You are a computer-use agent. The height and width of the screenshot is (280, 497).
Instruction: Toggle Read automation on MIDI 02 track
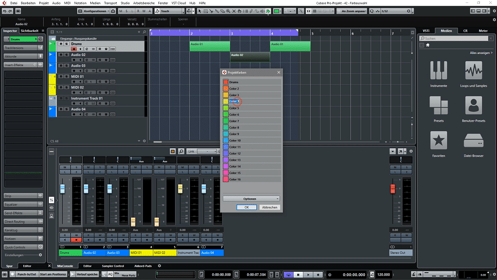99,93
